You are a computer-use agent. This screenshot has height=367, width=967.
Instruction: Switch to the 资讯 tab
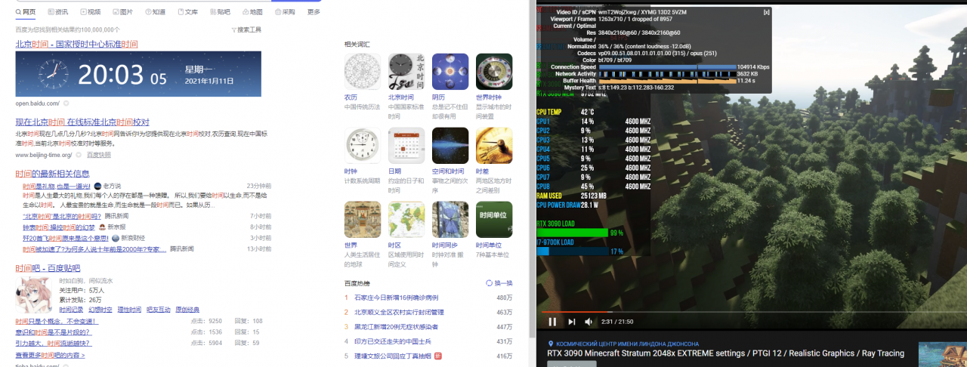pyautogui.click(x=57, y=12)
